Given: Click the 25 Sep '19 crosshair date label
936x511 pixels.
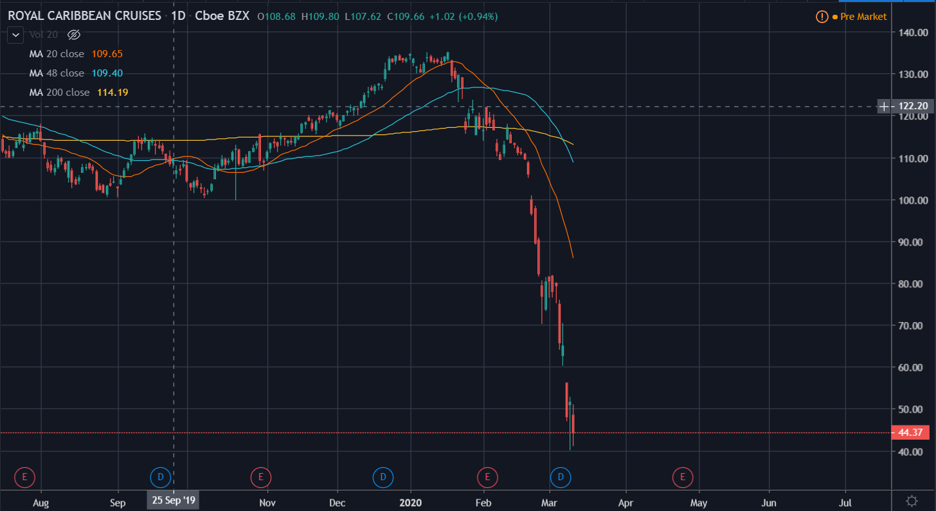Looking at the screenshot, I should (173, 499).
